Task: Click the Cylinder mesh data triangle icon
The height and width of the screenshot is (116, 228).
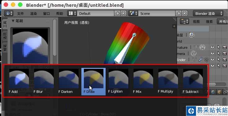Action: click(x=194, y=59)
